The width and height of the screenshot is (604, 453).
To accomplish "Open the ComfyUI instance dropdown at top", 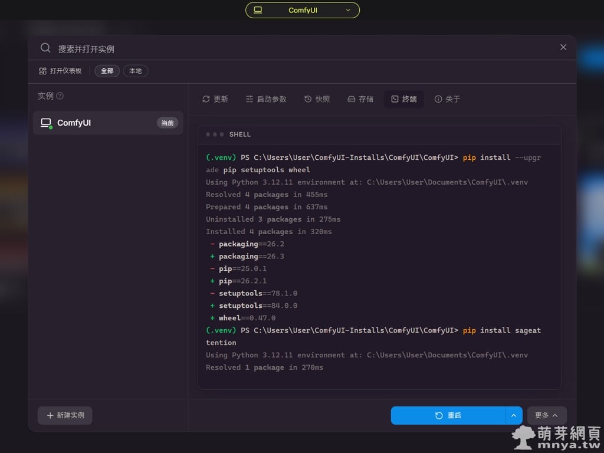I will pos(303,11).
